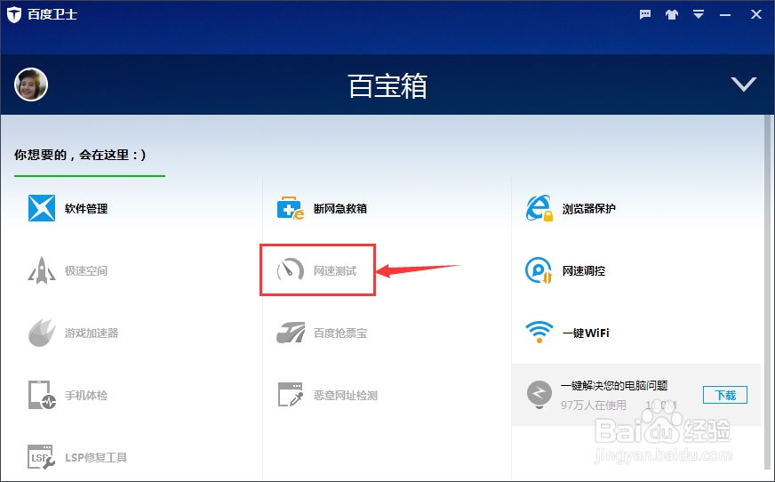This screenshot has width=775, height=482.
Task: Click the 断网急救箱 label
Action: point(340,209)
